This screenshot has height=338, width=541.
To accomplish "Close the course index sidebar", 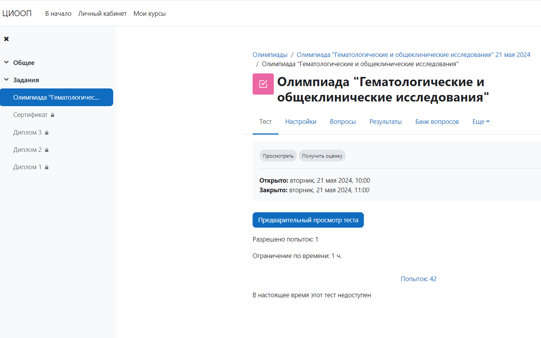I will (x=6, y=39).
